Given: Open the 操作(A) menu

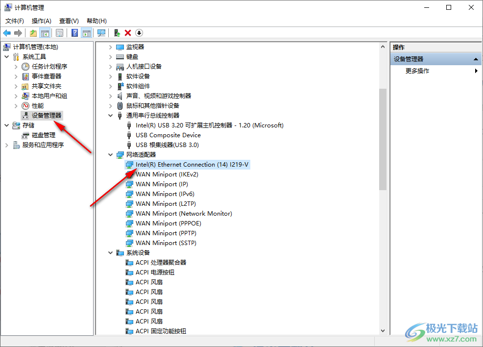Looking at the screenshot, I should pos(41,21).
